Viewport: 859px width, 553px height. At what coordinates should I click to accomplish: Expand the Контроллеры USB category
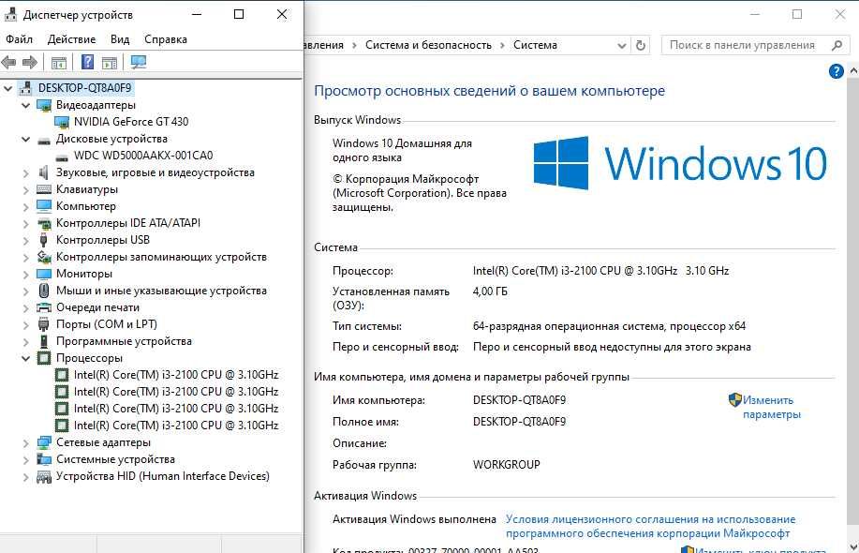pyautogui.click(x=25, y=241)
